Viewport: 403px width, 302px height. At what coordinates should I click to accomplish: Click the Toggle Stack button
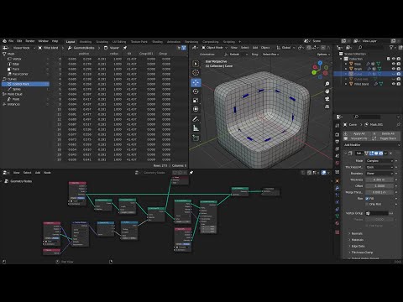385,138
